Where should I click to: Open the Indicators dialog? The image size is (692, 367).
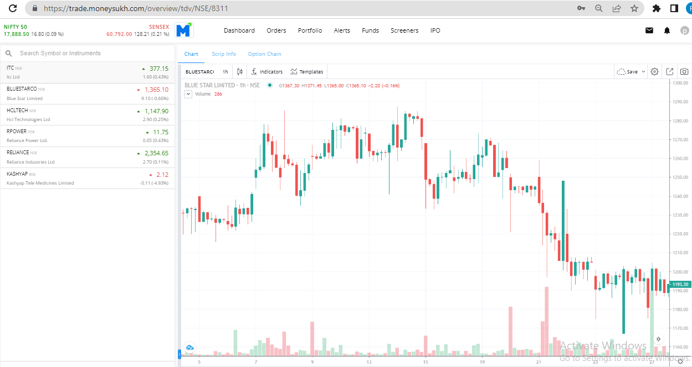pyautogui.click(x=266, y=71)
